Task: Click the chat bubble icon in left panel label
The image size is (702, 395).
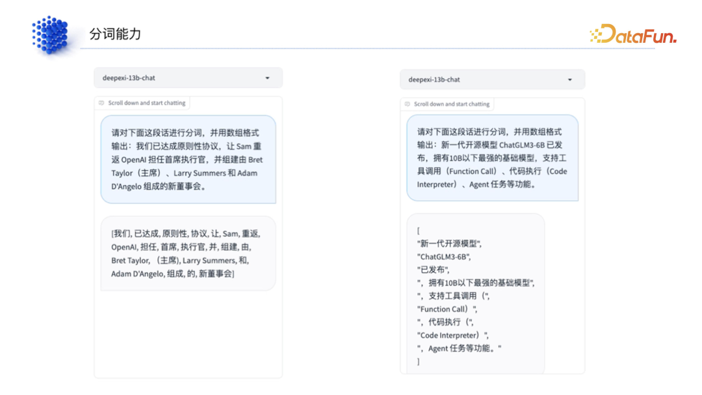Action: (101, 103)
